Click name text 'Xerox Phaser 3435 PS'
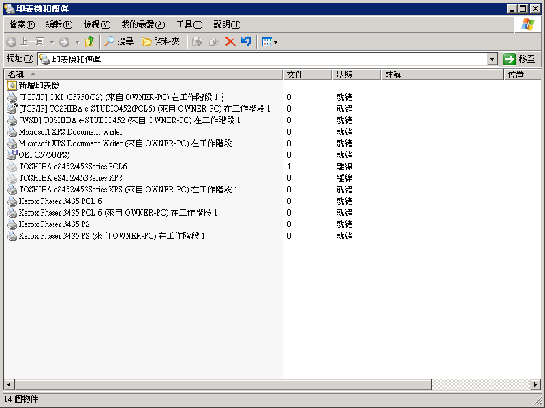 pyautogui.click(x=54, y=224)
